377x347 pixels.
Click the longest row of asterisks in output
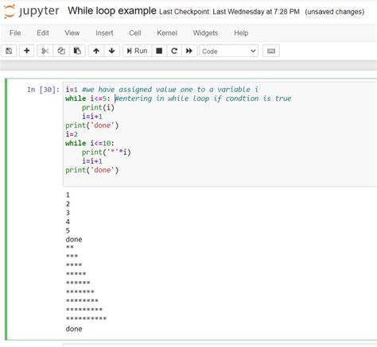coord(86,318)
